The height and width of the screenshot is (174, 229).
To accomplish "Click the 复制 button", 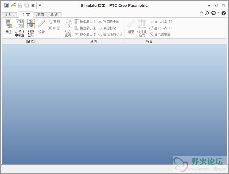I will click(x=54, y=21).
